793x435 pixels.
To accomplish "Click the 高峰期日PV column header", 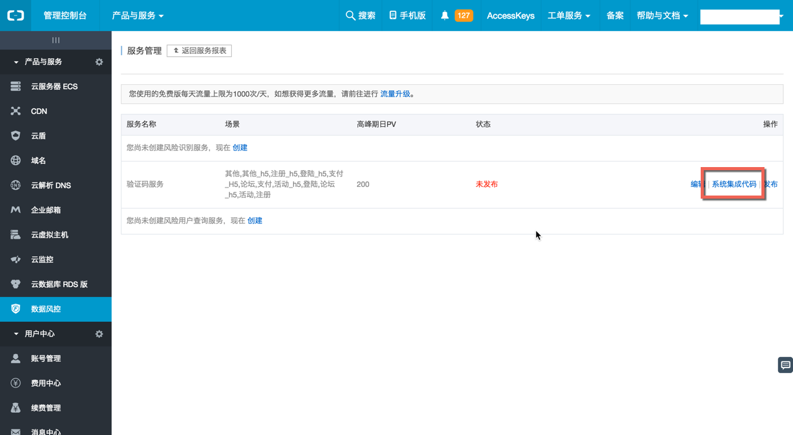I will [x=376, y=124].
